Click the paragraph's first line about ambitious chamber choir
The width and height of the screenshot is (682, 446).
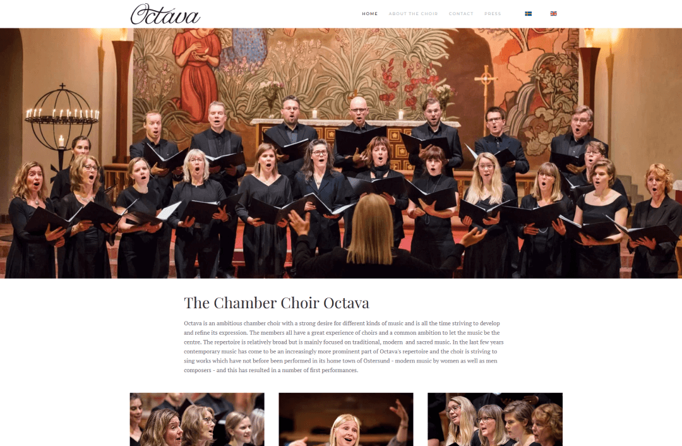342,323
